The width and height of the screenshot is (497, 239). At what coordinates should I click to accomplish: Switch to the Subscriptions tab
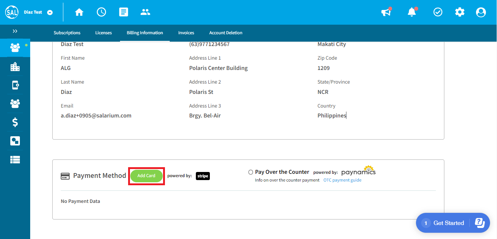pyautogui.click(x=67, y=33)
